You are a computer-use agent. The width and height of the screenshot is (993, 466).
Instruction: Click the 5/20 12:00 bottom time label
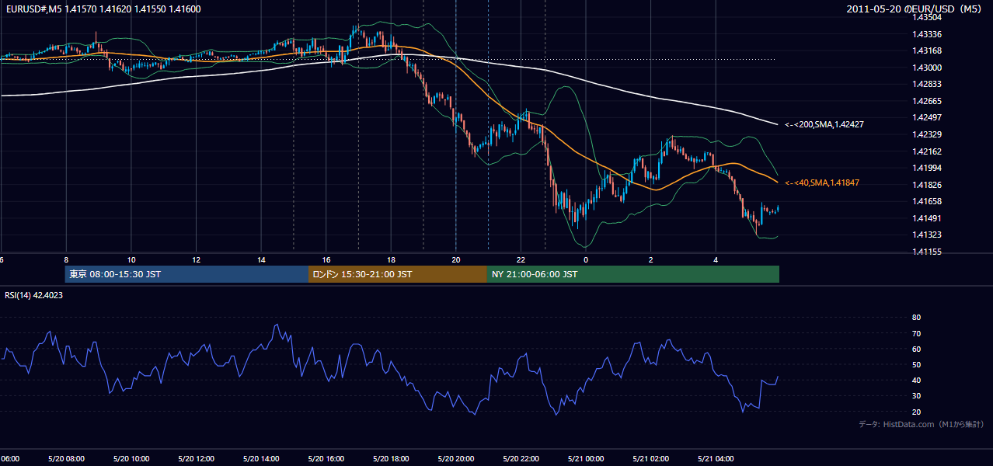pyautogui.click(x=197, y=458)
